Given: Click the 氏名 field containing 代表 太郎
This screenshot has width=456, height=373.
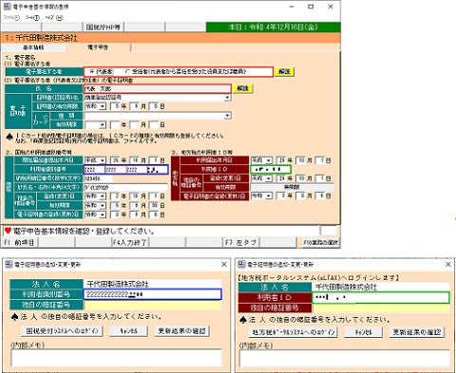Looking at the screenshot, I should tap(158, 88).
